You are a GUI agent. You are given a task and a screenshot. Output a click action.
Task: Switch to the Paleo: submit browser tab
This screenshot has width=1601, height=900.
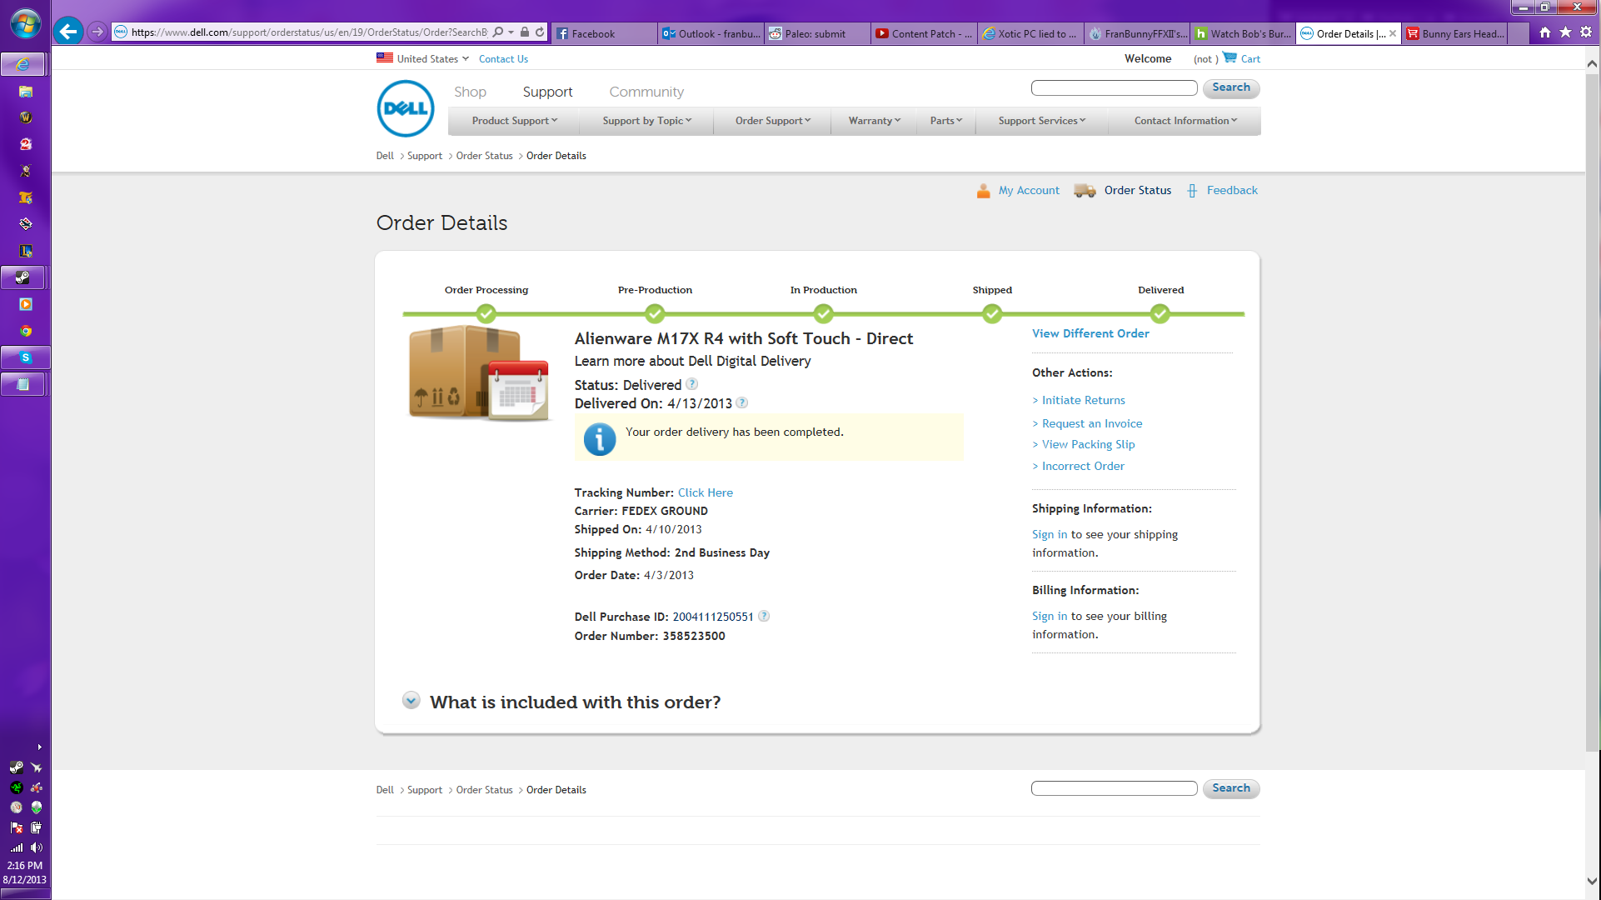coord(817,33)
